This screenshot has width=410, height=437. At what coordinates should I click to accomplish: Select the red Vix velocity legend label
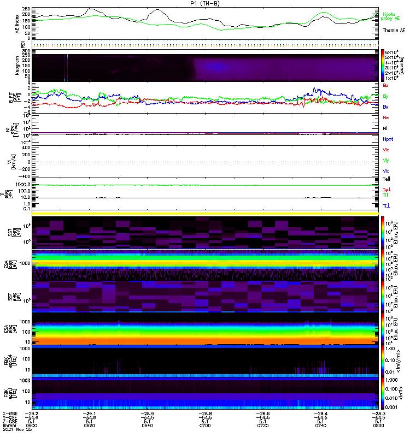click(386, 150)
